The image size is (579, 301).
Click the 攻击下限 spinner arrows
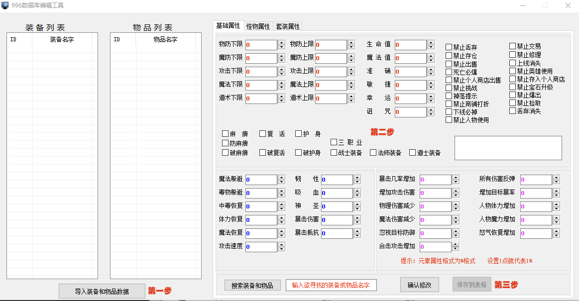[282, 72]
